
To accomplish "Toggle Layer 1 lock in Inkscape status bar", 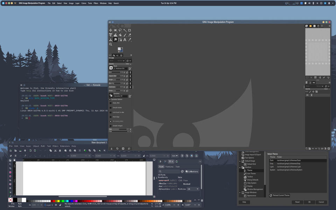I will pos(60,205).
